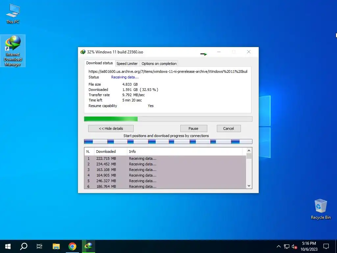Switch to the Speed Limiter tab

127,64
